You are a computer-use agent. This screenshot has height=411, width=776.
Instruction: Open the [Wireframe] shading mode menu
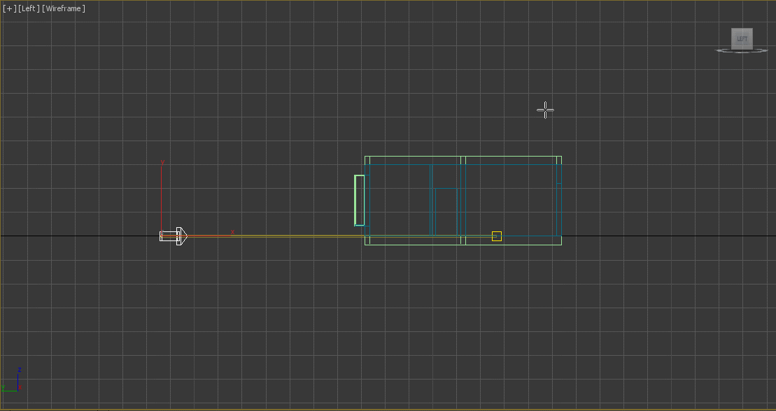click(62, 8)
